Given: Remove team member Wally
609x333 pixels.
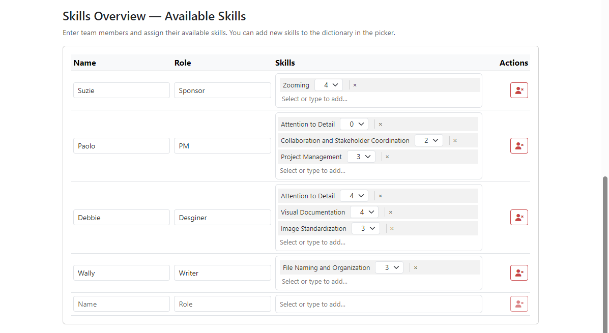Looking at the screenshot, I should point(519,273).
